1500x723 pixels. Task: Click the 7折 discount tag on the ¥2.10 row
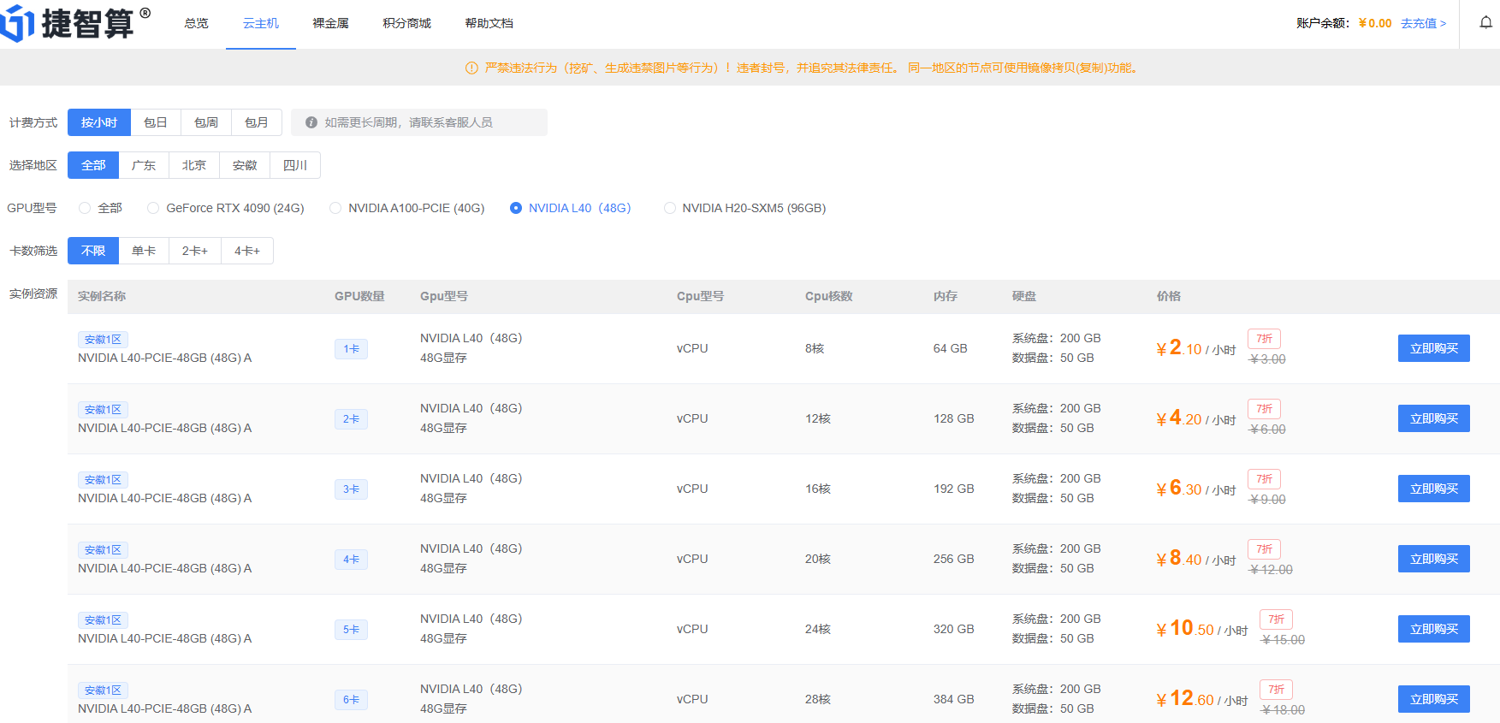tap(1264, 339)
